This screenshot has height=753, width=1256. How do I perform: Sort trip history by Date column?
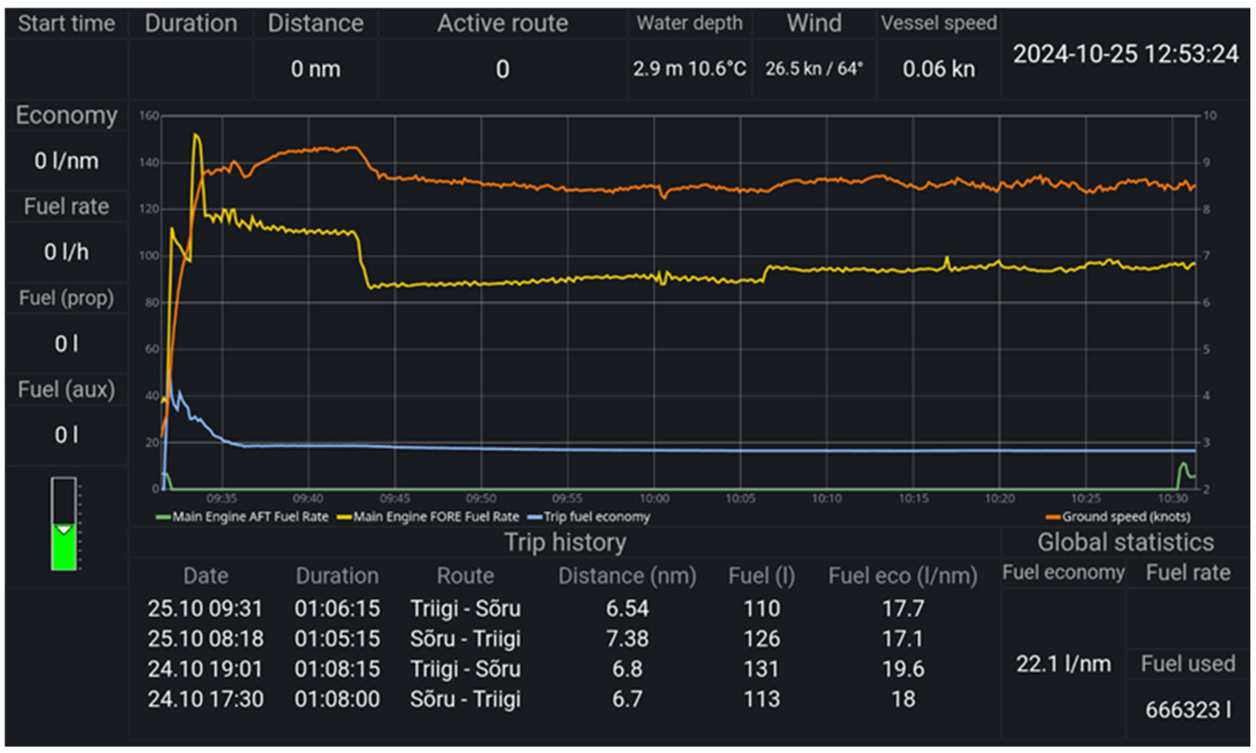pos(206,576)
